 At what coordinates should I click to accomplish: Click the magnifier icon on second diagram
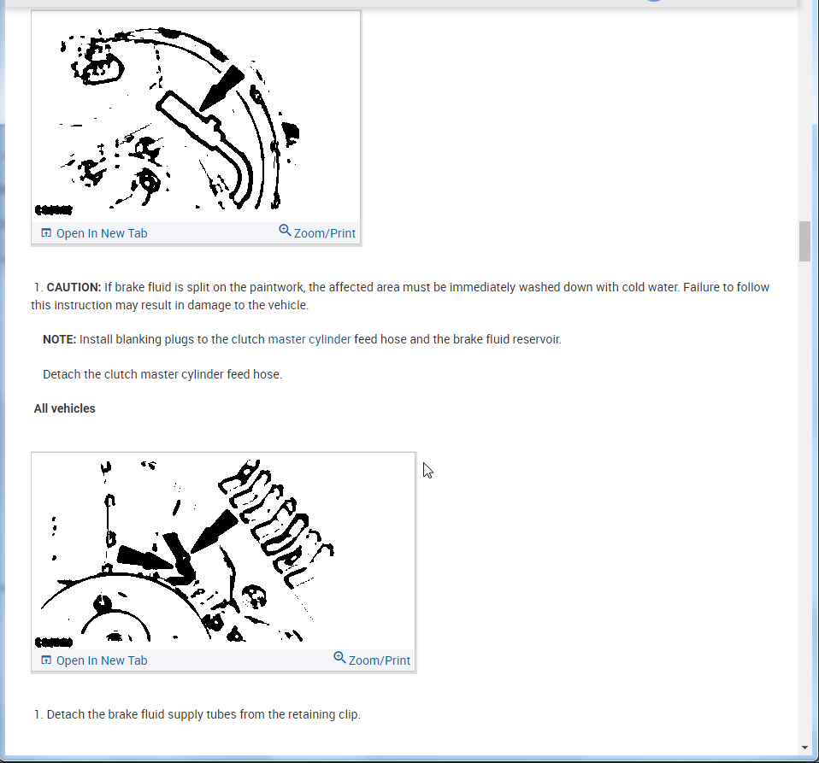[339, 657]
